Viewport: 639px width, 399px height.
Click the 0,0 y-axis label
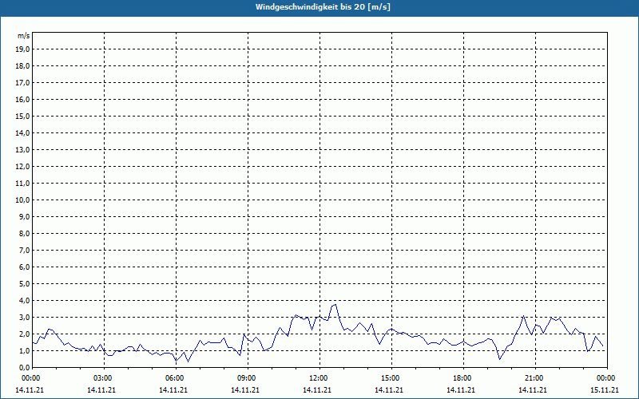25,367
